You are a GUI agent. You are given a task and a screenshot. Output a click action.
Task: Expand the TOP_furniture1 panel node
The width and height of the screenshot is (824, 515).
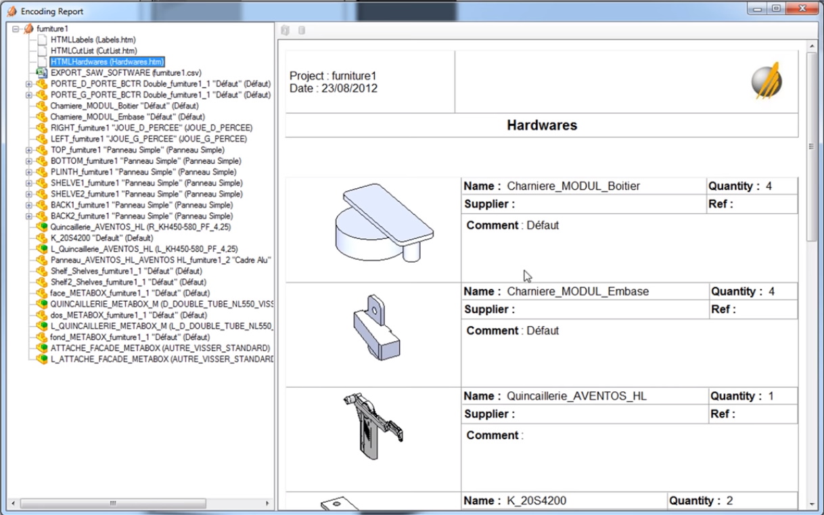click(x=29, y=150)
